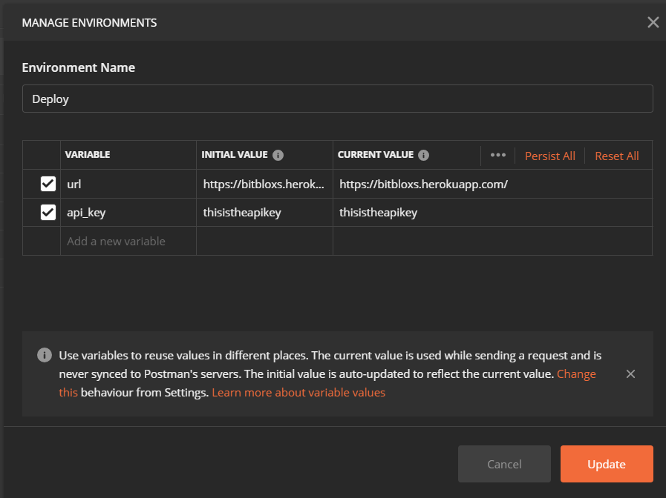Cancel the environment changes
The image size is (666, 498).
[x=504, y=464]
